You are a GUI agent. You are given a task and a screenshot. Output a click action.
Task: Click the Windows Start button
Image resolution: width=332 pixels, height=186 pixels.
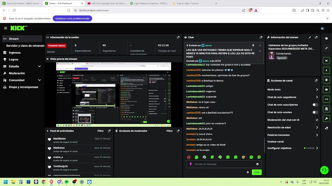(x=5, y=182)
